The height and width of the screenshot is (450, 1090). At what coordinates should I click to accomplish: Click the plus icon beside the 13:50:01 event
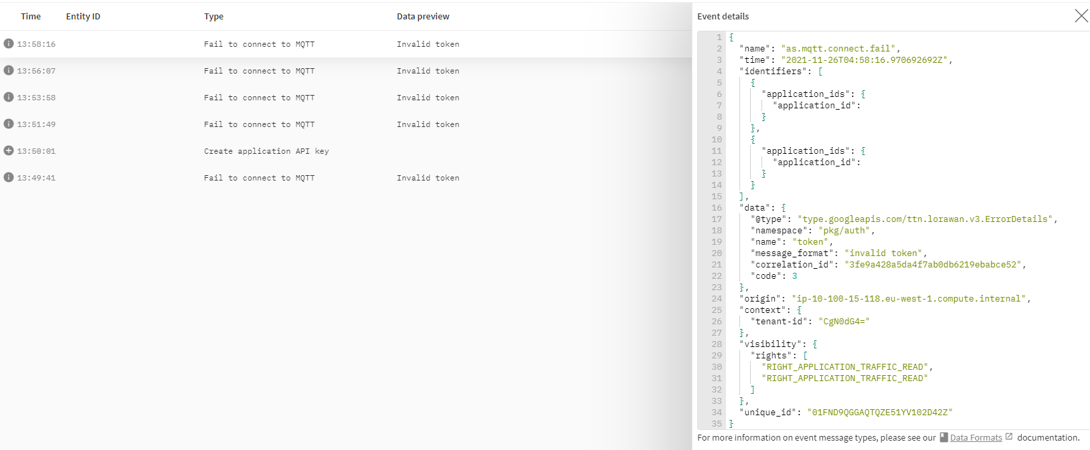(x=9, y=150)
